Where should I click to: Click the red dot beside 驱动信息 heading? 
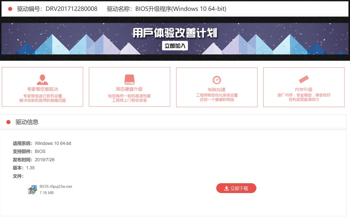[8, 122]
